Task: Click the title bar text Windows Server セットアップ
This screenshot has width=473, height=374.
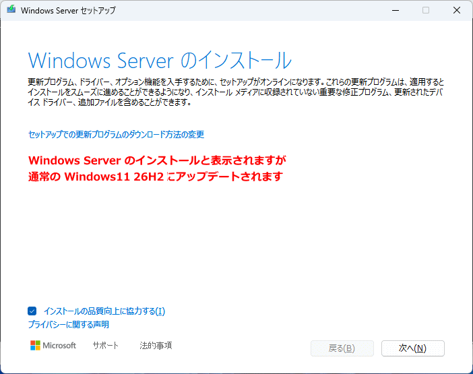Action: pos(68,10)
